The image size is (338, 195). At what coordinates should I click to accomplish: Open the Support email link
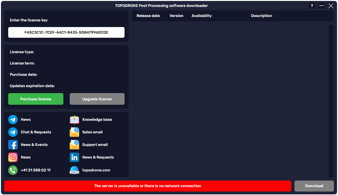95,145
